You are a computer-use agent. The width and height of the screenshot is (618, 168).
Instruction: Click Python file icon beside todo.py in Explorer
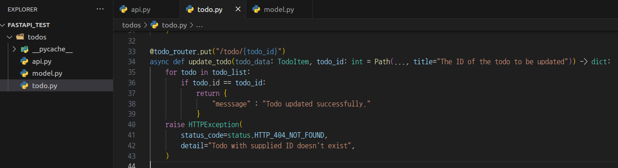coord(24,85)
